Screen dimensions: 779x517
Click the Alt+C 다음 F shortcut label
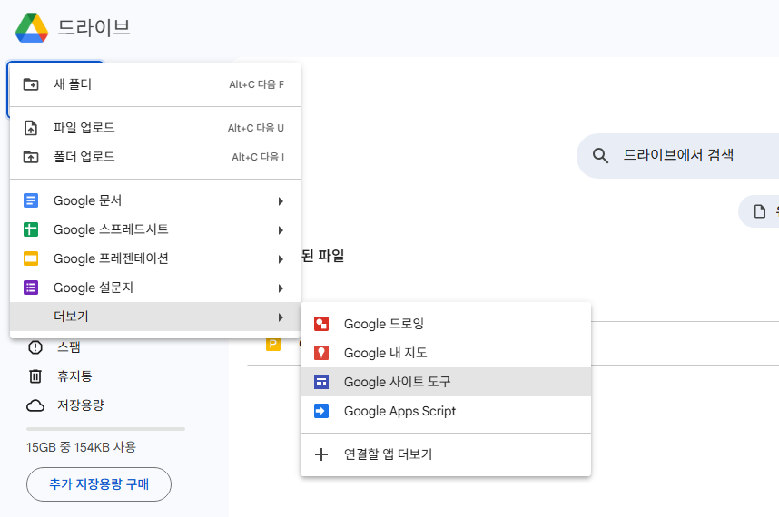(256, 85)
